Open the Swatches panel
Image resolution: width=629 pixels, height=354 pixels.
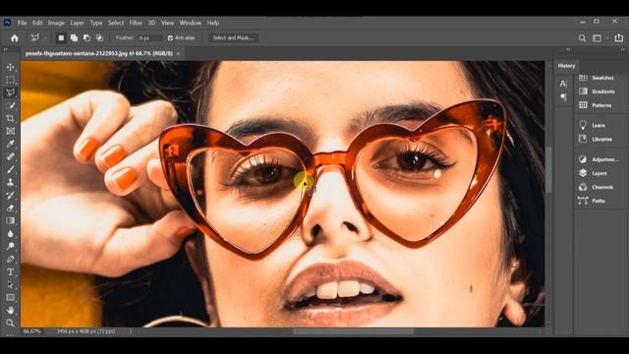[x=597, y=78]
